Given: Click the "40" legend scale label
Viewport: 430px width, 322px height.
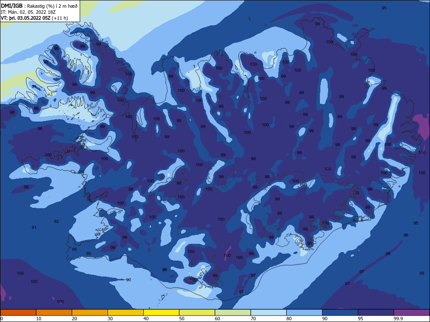Looking at the screenshot, I should click(146, 319).
